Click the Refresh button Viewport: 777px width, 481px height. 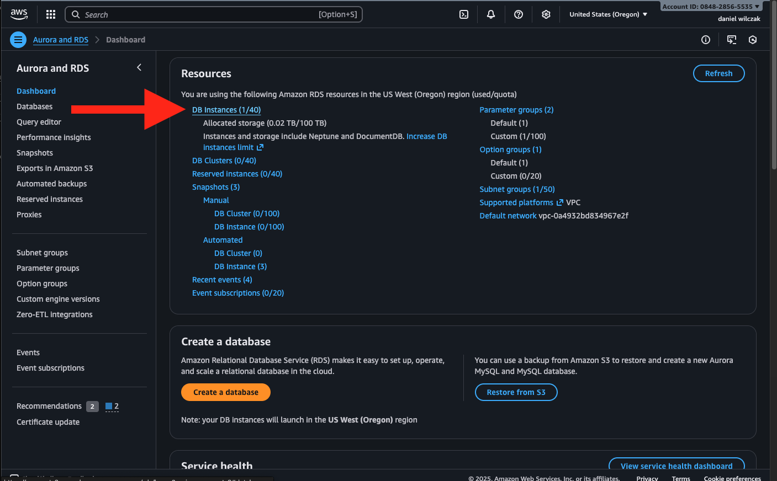pyautogui.click(x=718, y=73)
